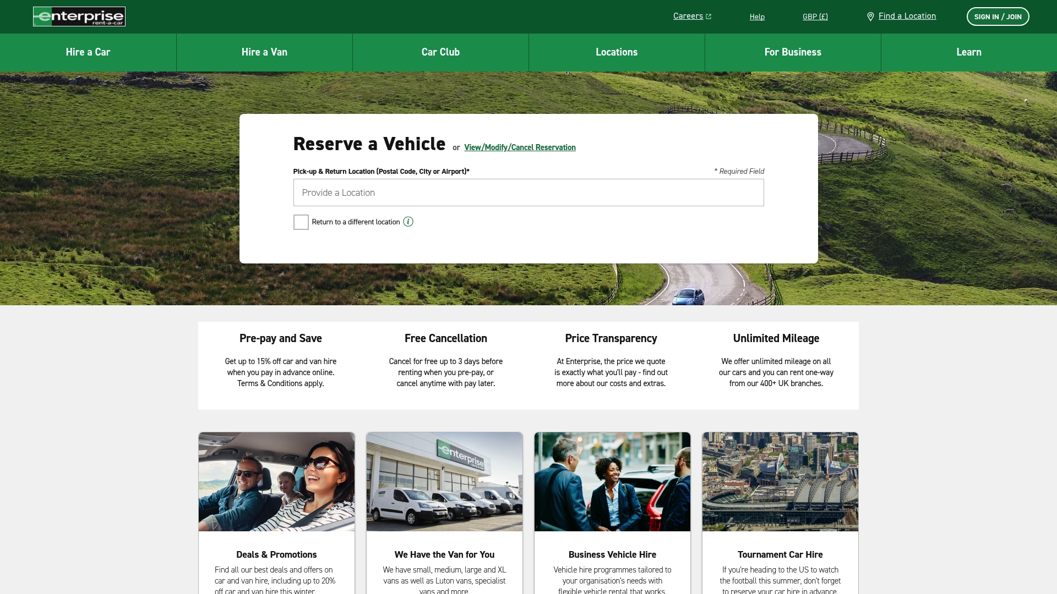Open the GBP (£) currency selector
Image resolution: width=1057 pixels, height=594 pixels.
click(x=815, y=16)
